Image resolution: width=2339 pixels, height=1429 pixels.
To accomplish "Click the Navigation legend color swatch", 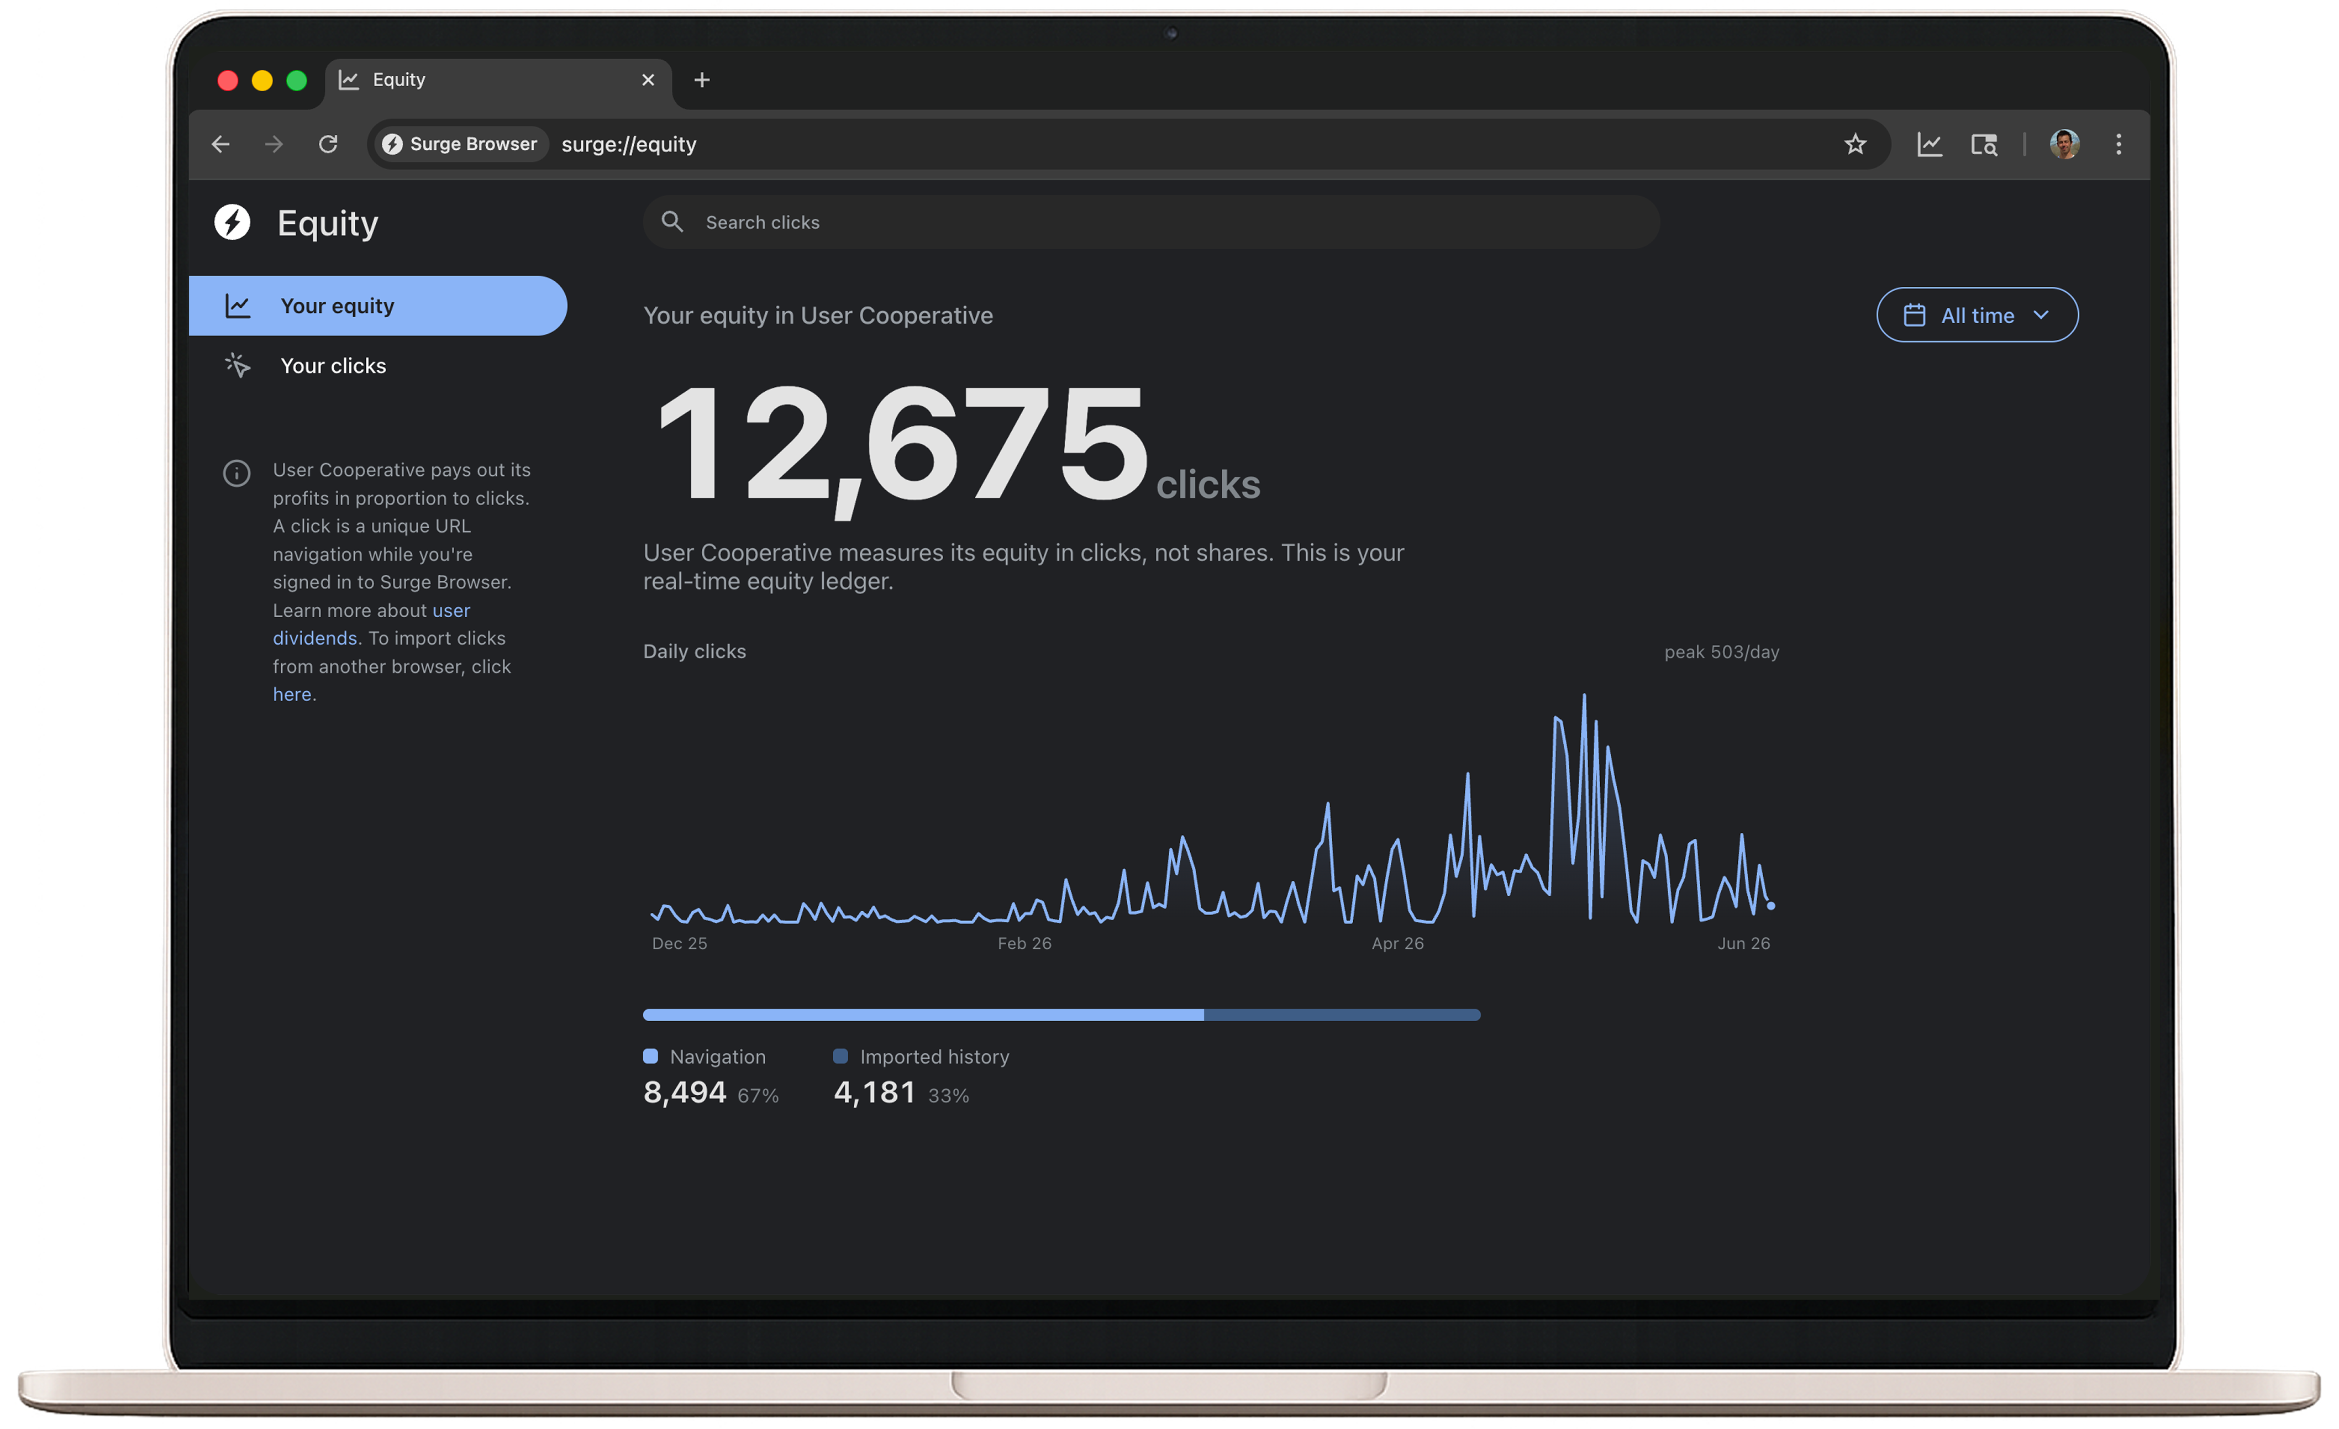I will 650,1057.
